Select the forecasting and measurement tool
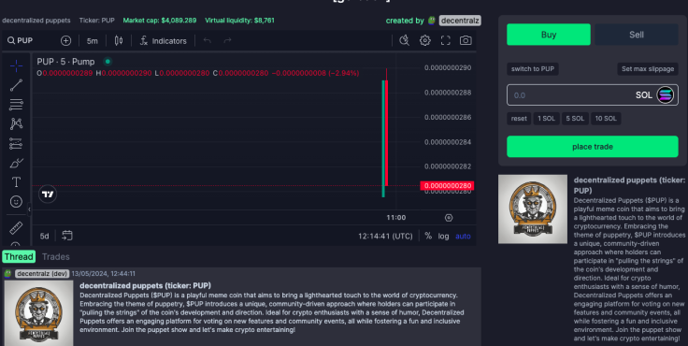This screenshot has width=688, height=346. click(x=16, y=144)
